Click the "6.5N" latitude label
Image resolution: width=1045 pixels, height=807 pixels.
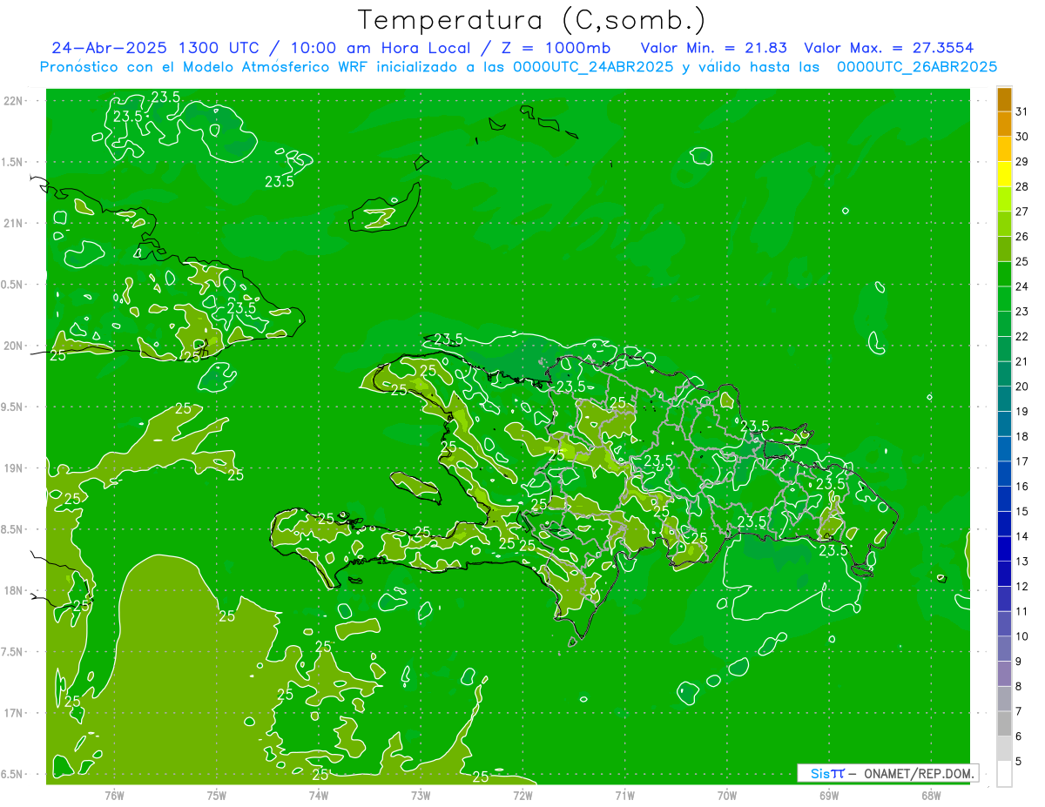13,775
